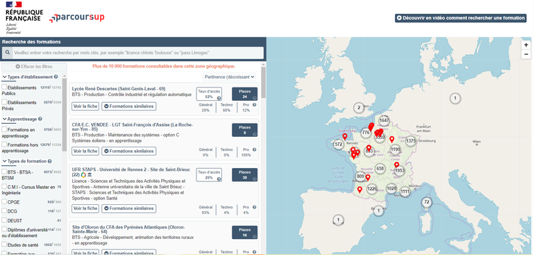Collapse the Apprentissage filter section
The height and width of the screenshot is (255, 533).
click(5, 119)
